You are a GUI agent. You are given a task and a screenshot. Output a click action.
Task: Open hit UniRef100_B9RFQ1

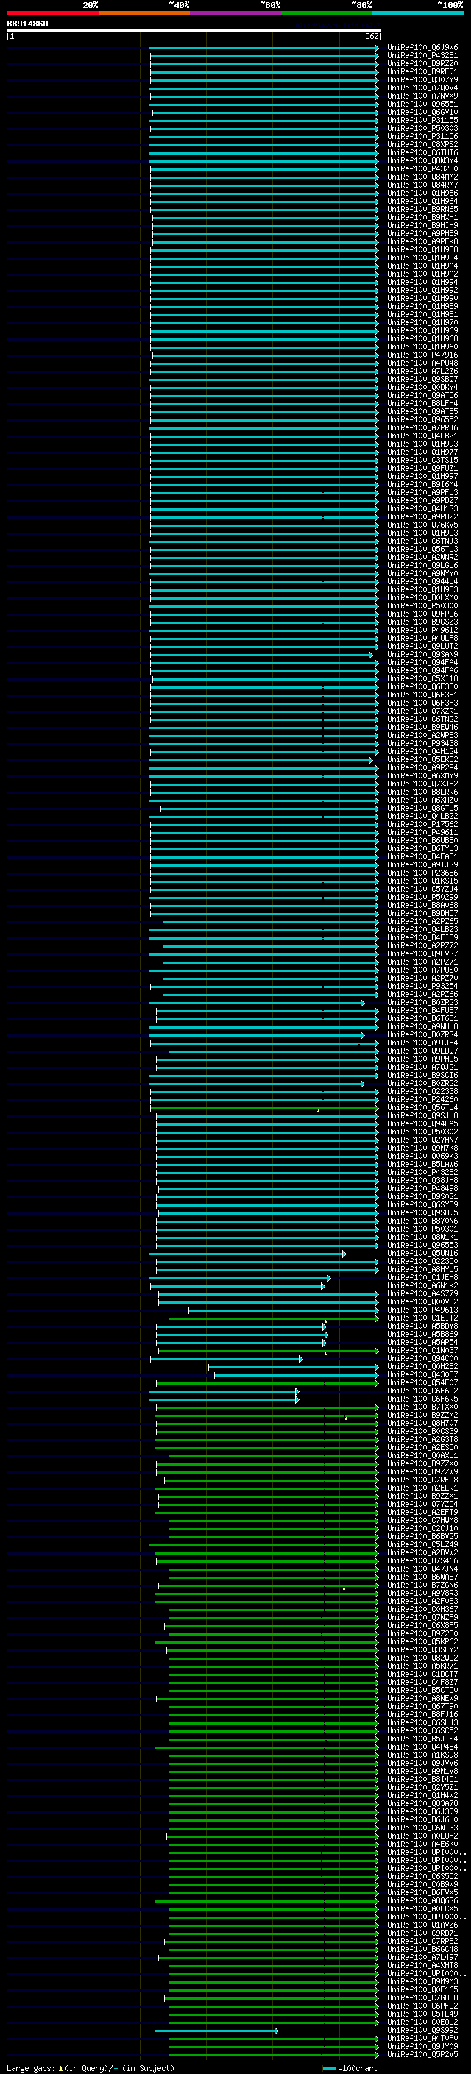[422, 71]
